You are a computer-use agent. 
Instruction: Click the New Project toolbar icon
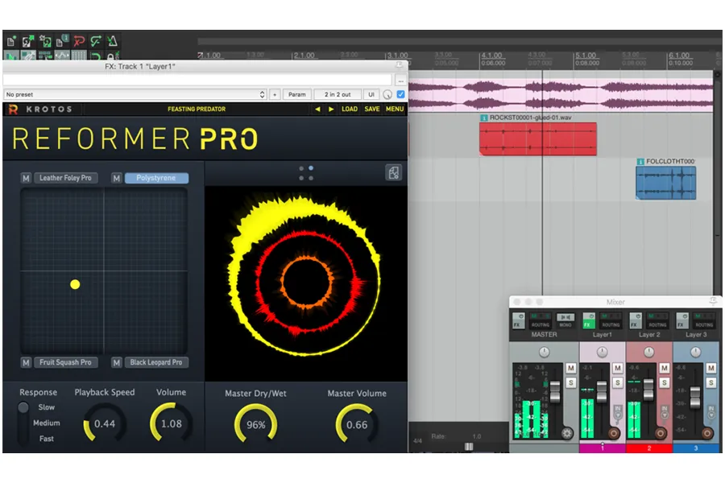point(11,42)
